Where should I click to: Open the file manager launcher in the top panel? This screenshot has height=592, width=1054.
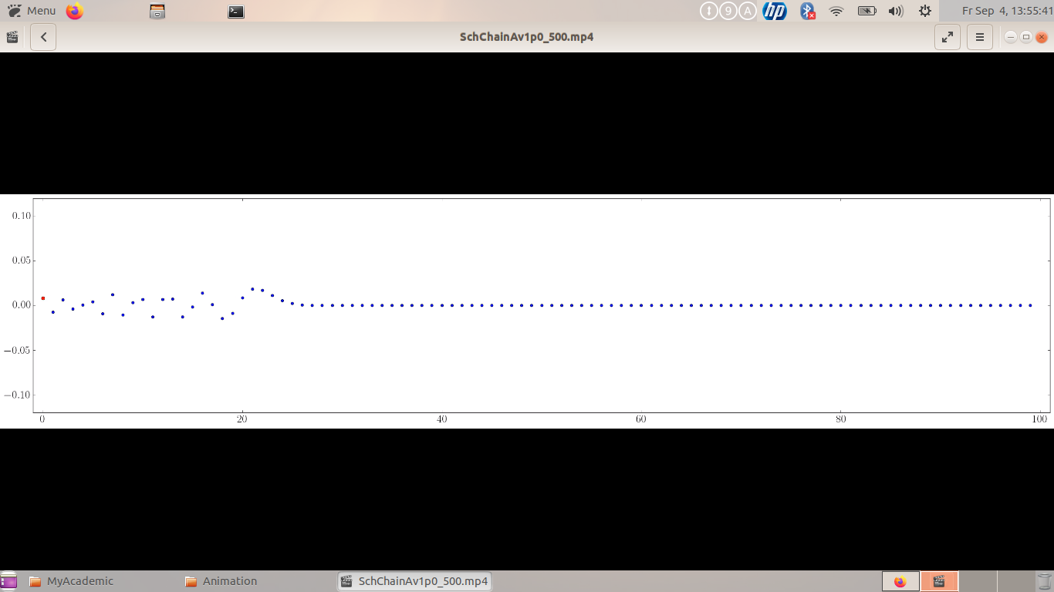(x=157, y=12)
